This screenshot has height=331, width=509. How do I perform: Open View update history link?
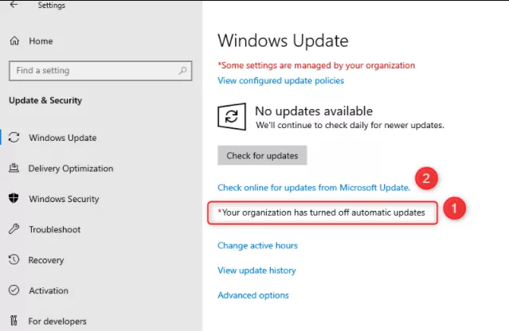256,271
